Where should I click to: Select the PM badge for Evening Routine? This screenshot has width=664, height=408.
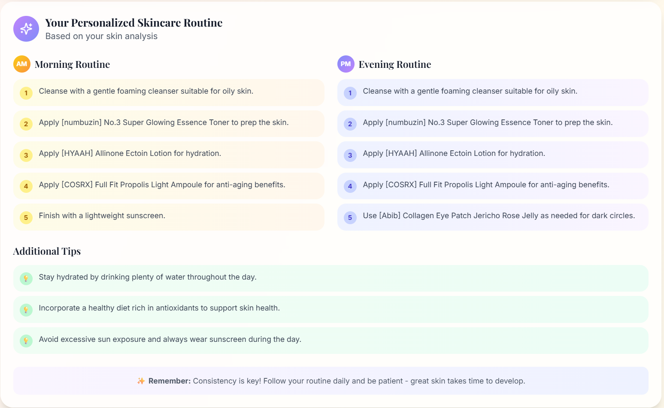coord(346,64)
